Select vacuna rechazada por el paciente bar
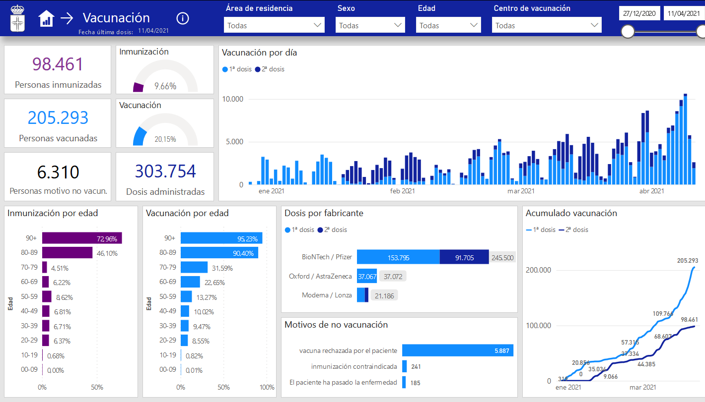705x402 pixels. [x=458, y=350]
